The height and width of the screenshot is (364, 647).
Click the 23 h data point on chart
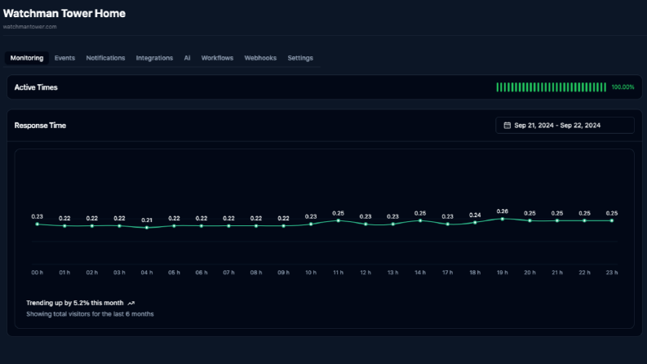(x=612, y=221)
